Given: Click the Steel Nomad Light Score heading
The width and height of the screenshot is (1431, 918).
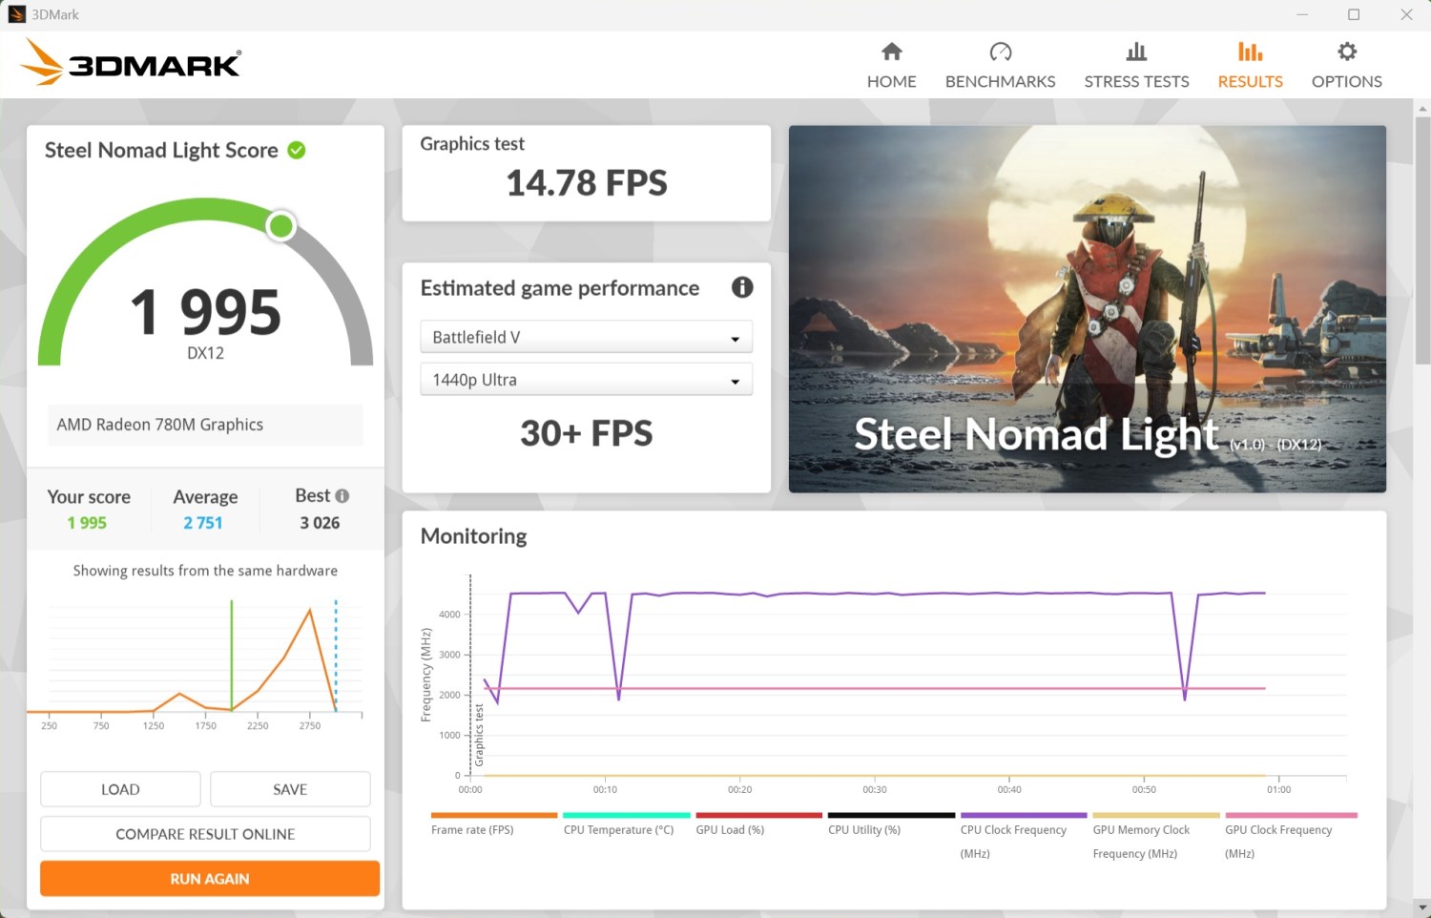Looking at the screenshot, I should click(x=161, y=150).
